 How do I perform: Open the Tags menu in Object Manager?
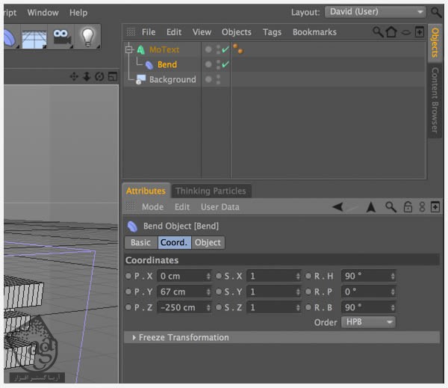pyautogui.click(x=272, y=32)
